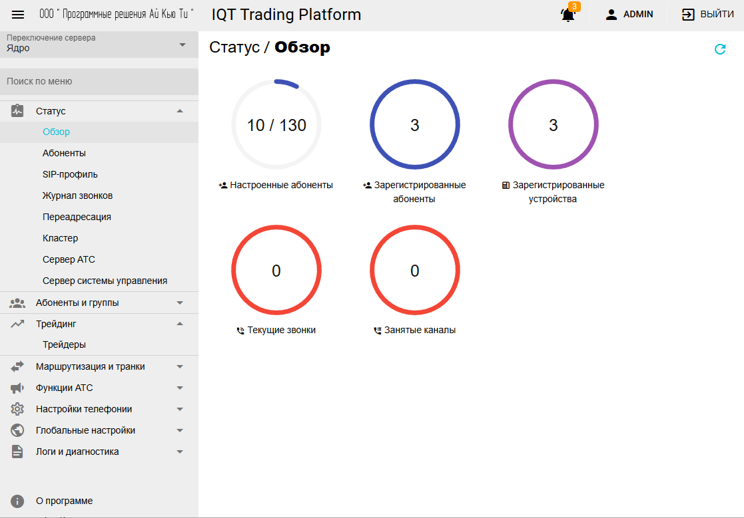Click the ВЫЙТИ logout button
Viewport: 744px width, 518px height.
point(707,15)
